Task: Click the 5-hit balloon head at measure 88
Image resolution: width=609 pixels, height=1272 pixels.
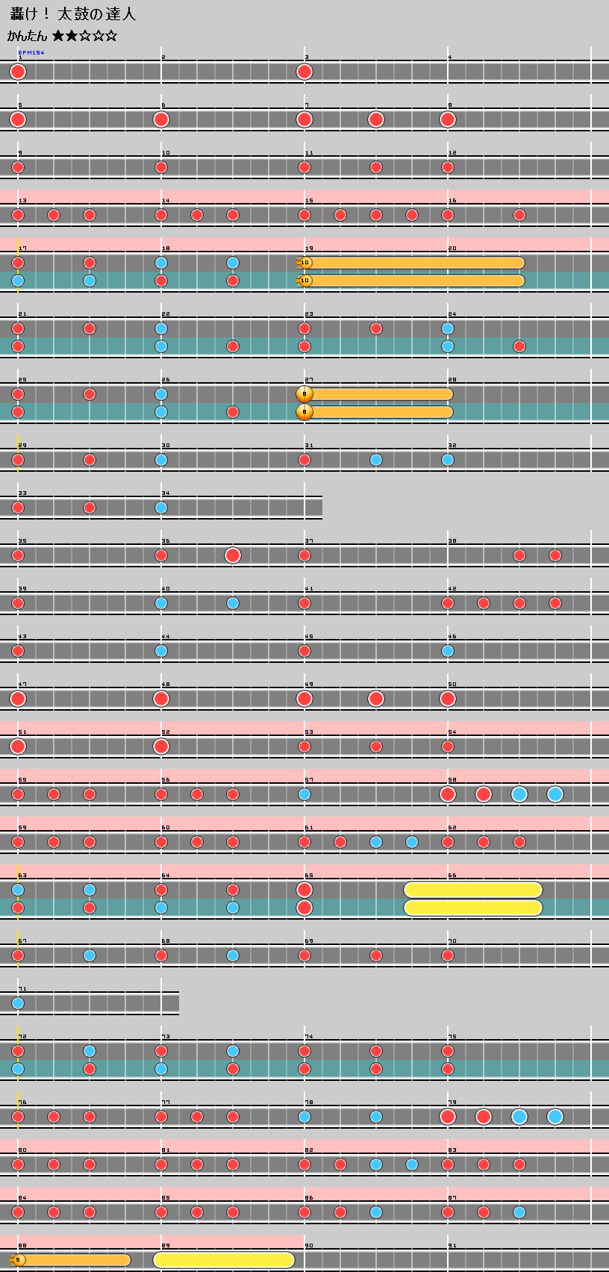Action: coord(18,1260)
